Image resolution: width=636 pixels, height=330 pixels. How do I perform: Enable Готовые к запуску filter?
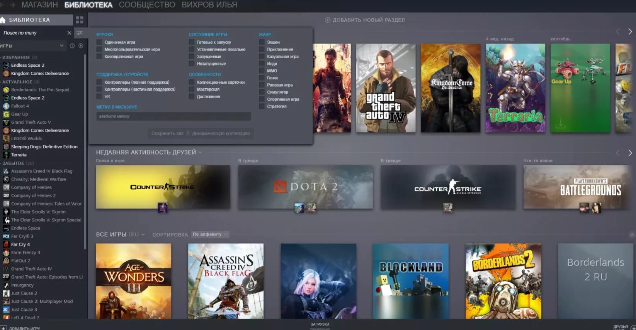[x=192, y=42]
